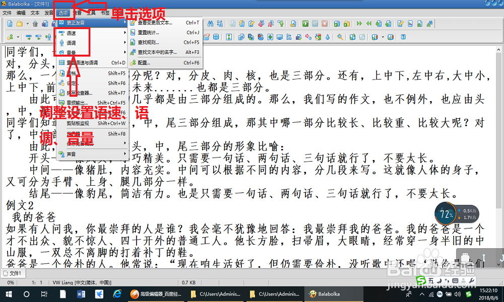Viewport: 504px width, 302px height.
Task: Click the red-blue swap arrows icon
Action: [308, 37]
